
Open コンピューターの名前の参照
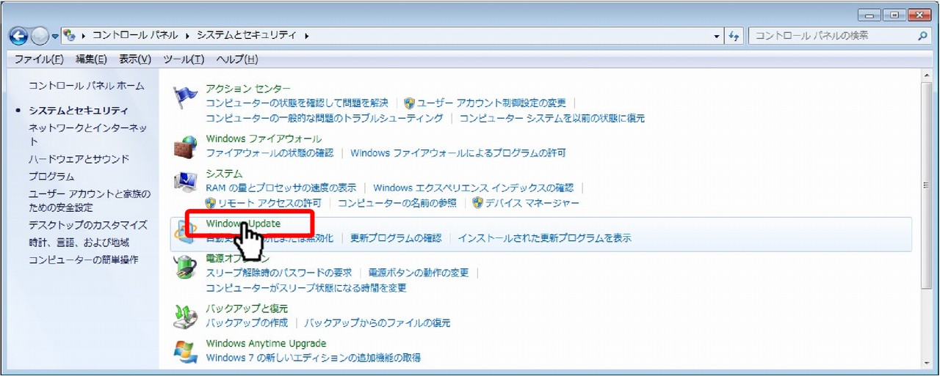(397, 203)
